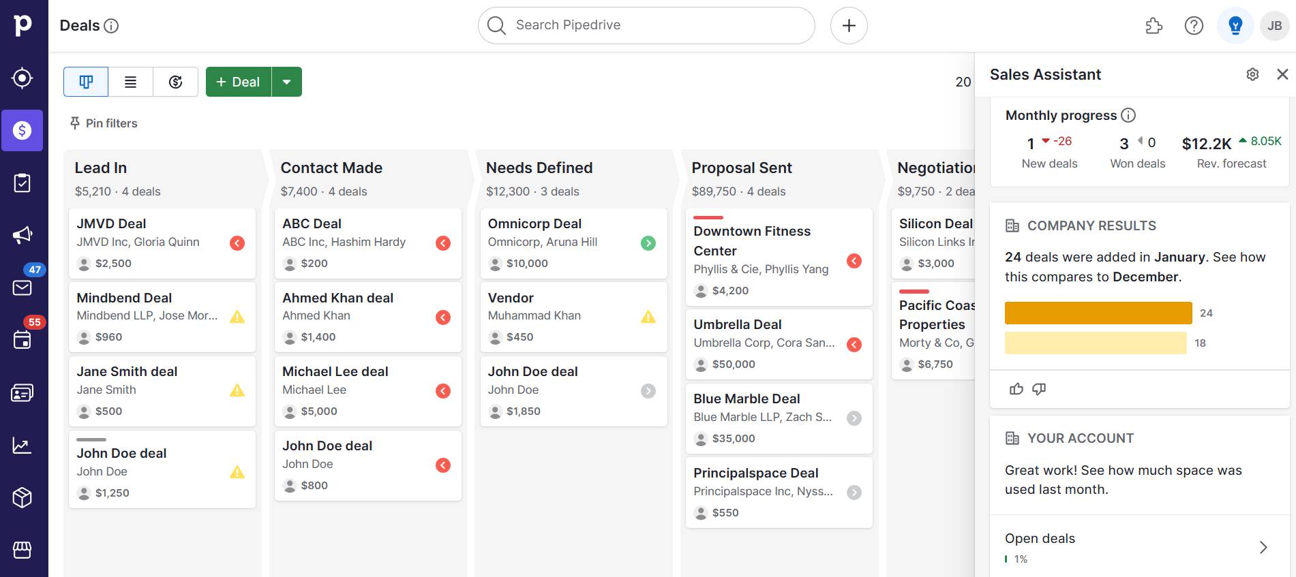
Task: Open Campaigns megaphone sidebar icon
Action: click(x=22, y=235)
